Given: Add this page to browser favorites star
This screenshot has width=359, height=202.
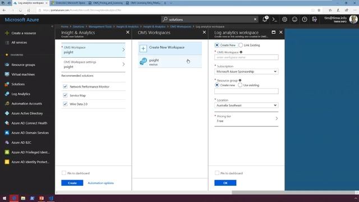Looking at the screenshot, I should [x=319, y=10].
